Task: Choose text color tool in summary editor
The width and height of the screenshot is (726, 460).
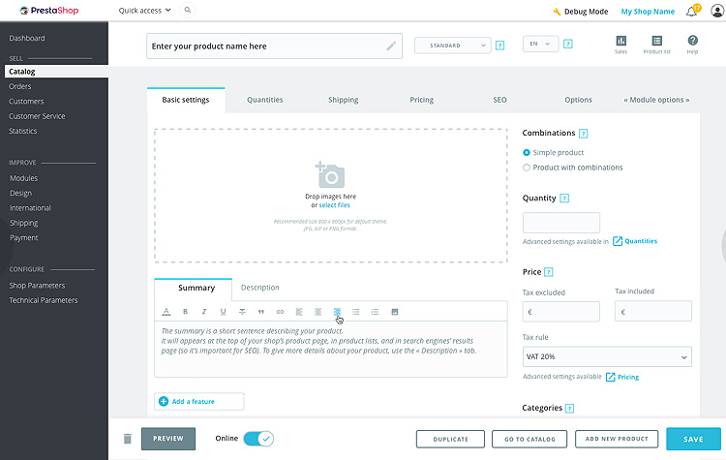Action: [166, 312]
